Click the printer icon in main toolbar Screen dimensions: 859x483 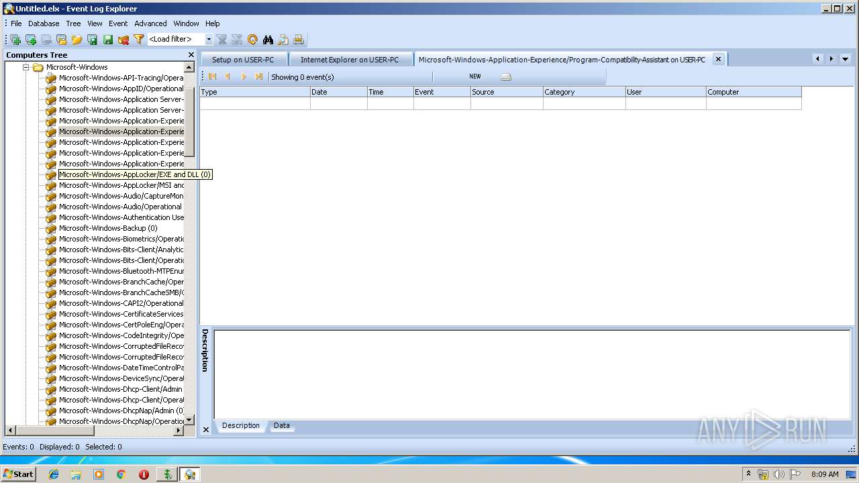coord(299,40)
